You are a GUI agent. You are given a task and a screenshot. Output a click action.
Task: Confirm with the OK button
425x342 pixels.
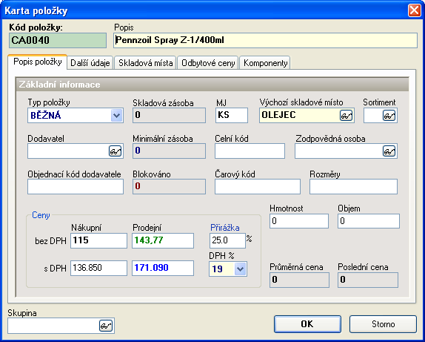coord(307,323)
